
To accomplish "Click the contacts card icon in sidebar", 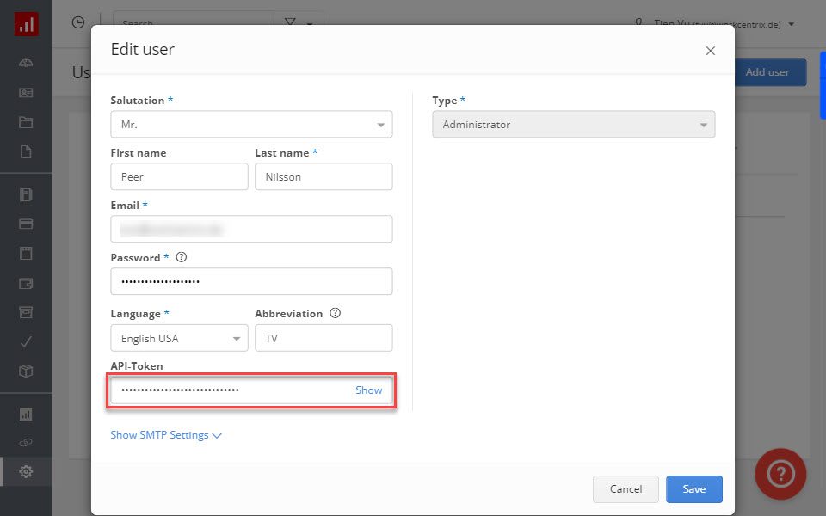I will pos(26,93).
